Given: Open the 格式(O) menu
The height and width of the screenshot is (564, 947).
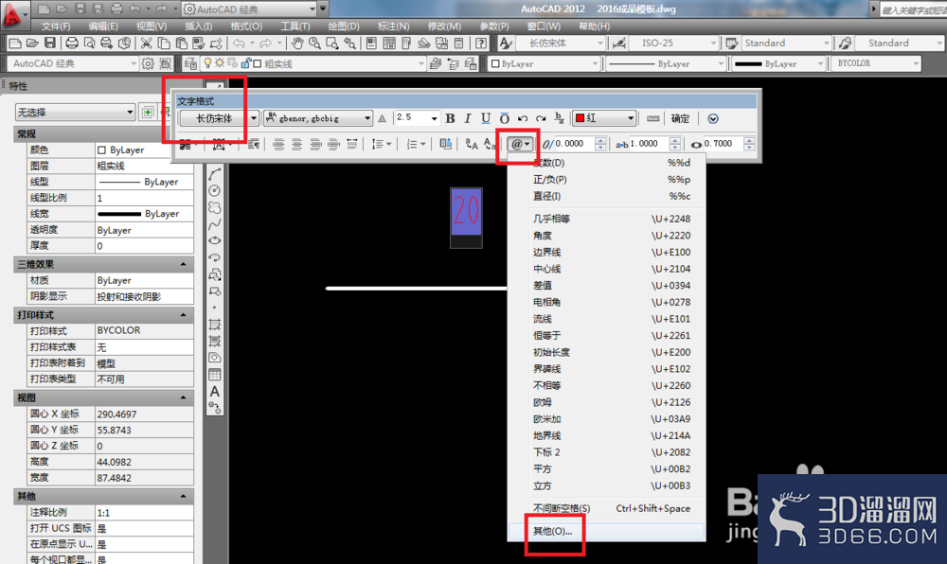Looking at the screenshot, I should coord(246,26).
